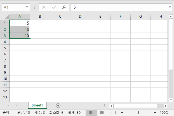Click the formula bar resize dots handle
174x116 pixels.
(34, 7)
